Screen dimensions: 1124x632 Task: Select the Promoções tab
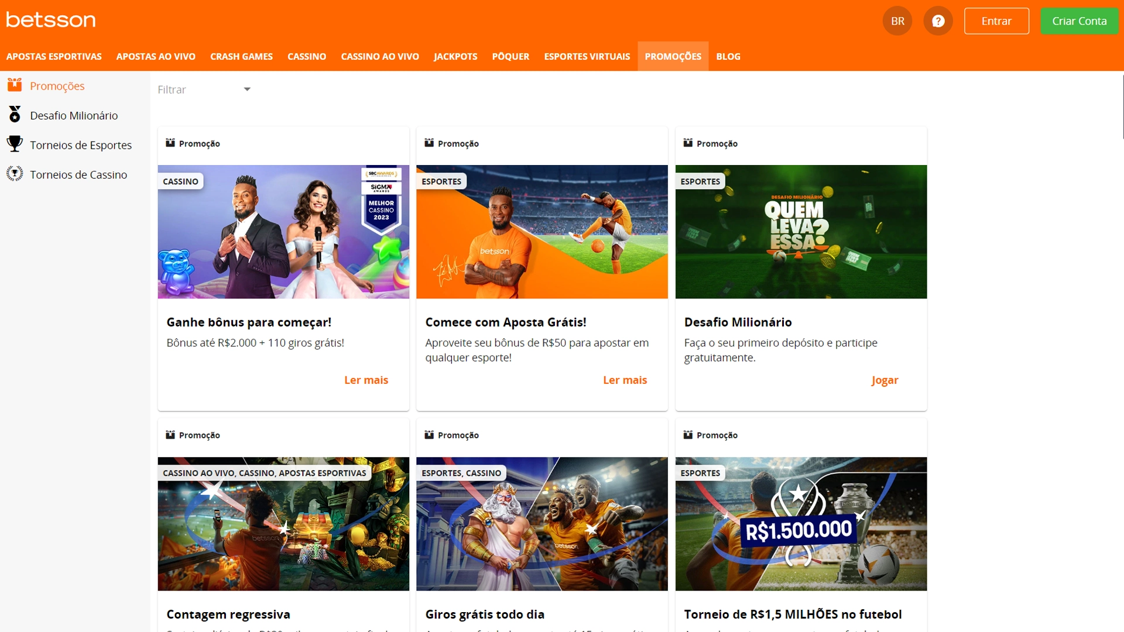[x=673, y=56]
